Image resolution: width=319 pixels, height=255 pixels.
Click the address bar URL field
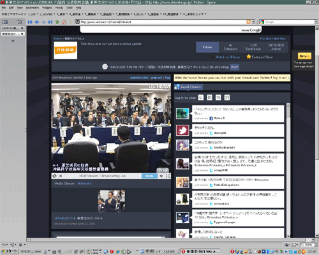(x=163, y=22)
